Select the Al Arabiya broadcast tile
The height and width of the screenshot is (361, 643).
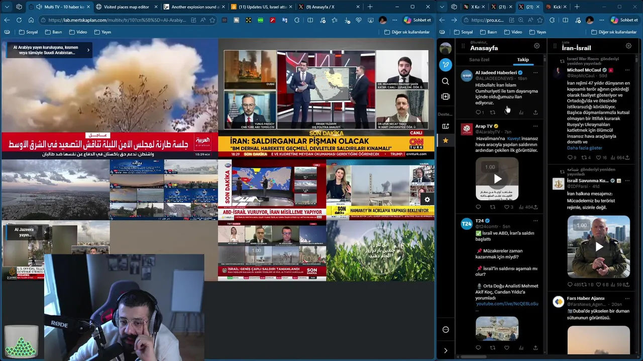(110, 99)
